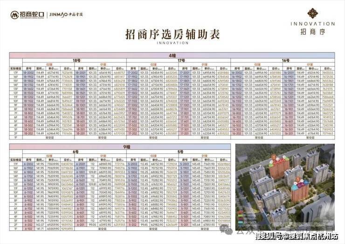345x244 pixels.
Task: Select room cell 18-2001
Action: point(81,72)
